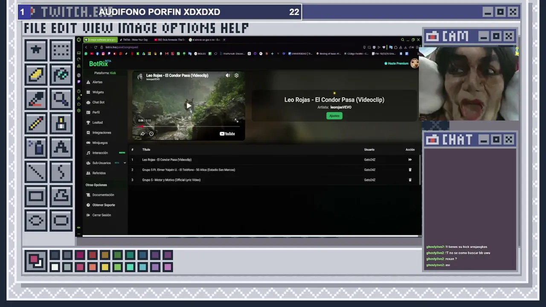
Task: Expand the Sub-Usuarios submenu
Action: pyautogui.click(x=125, y=163)
